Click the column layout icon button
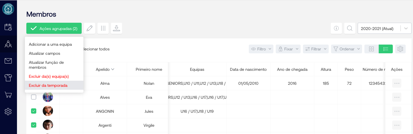Screen dimensions: 413x134 [103, 28]
